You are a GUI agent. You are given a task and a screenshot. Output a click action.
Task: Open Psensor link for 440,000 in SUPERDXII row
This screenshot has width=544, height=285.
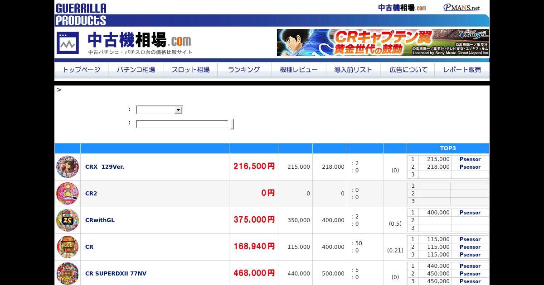click(470, 266)
